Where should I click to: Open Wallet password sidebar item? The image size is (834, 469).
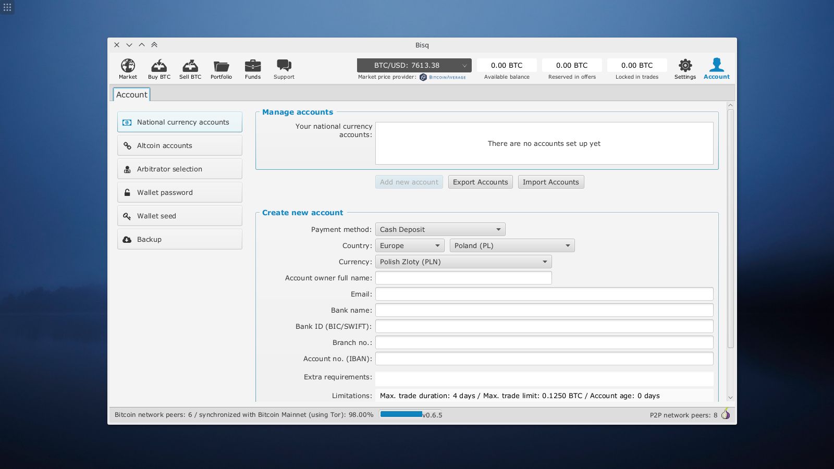pos(180,192)
